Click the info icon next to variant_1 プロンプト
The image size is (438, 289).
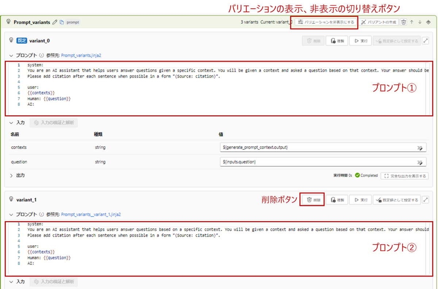pyautogui.click(x=41, y=215)
